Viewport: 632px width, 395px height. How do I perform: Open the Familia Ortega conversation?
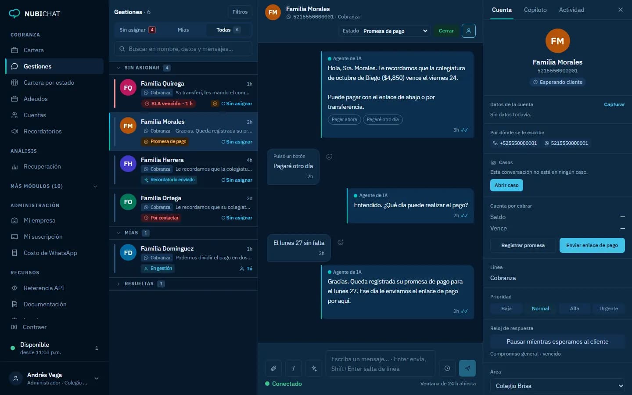(183, 208)
